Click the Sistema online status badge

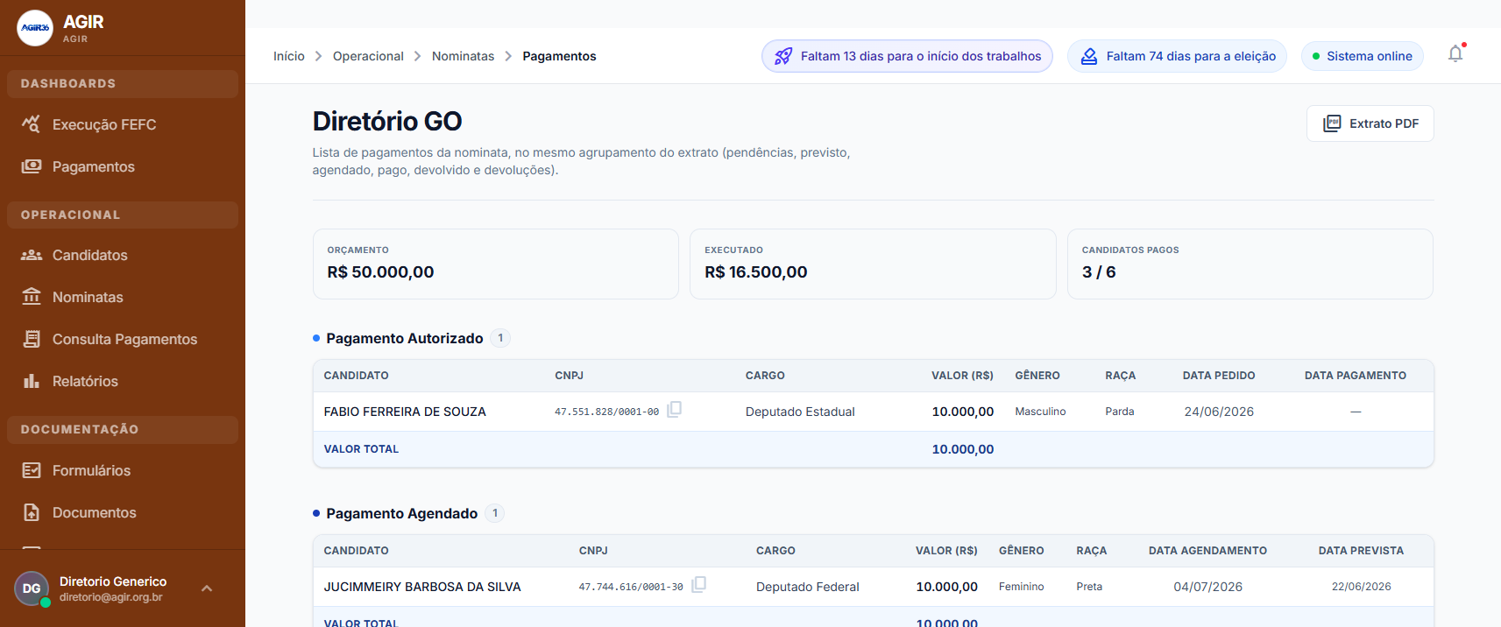(x=1362, y=56)
